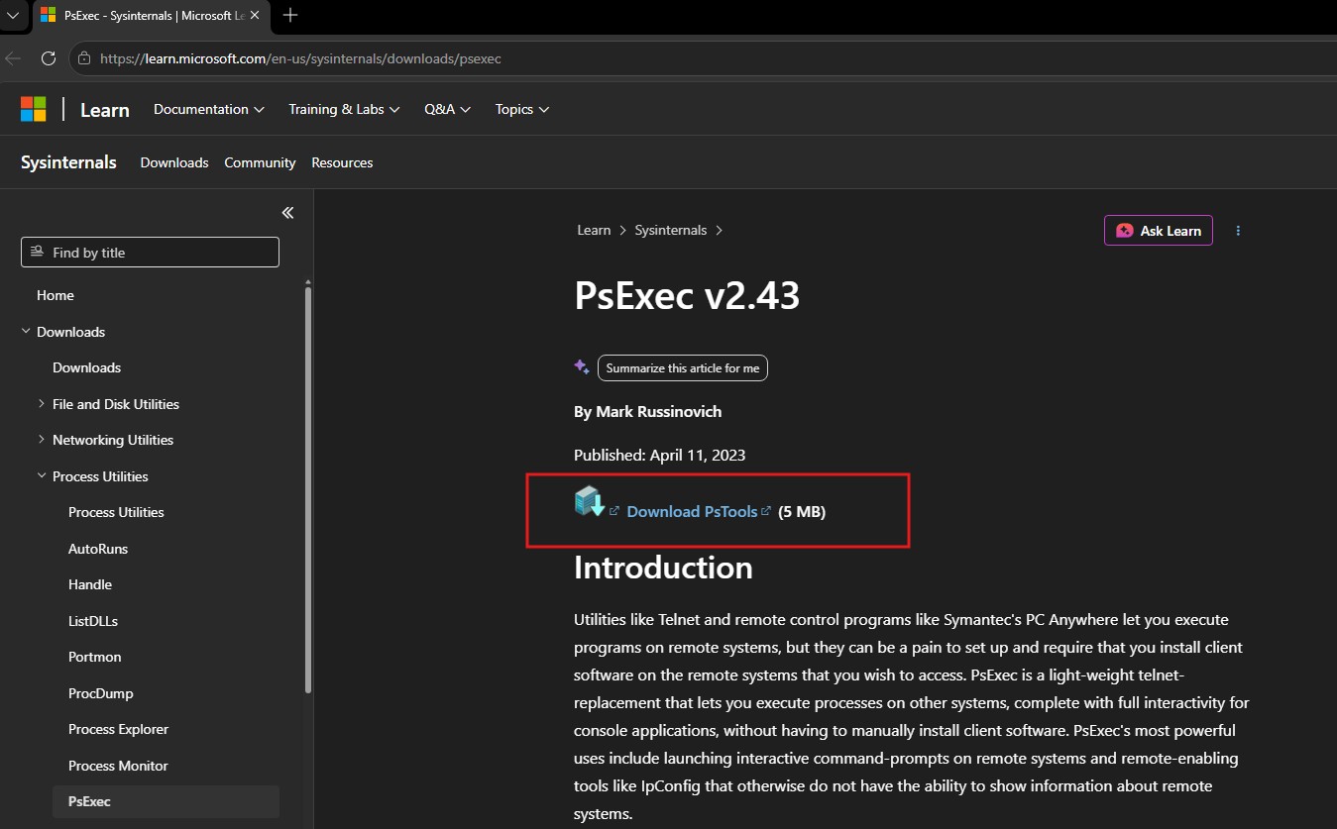Click the browser address bar URL
The width and height of the screenshot is (1337, 829).
(300, 58)
